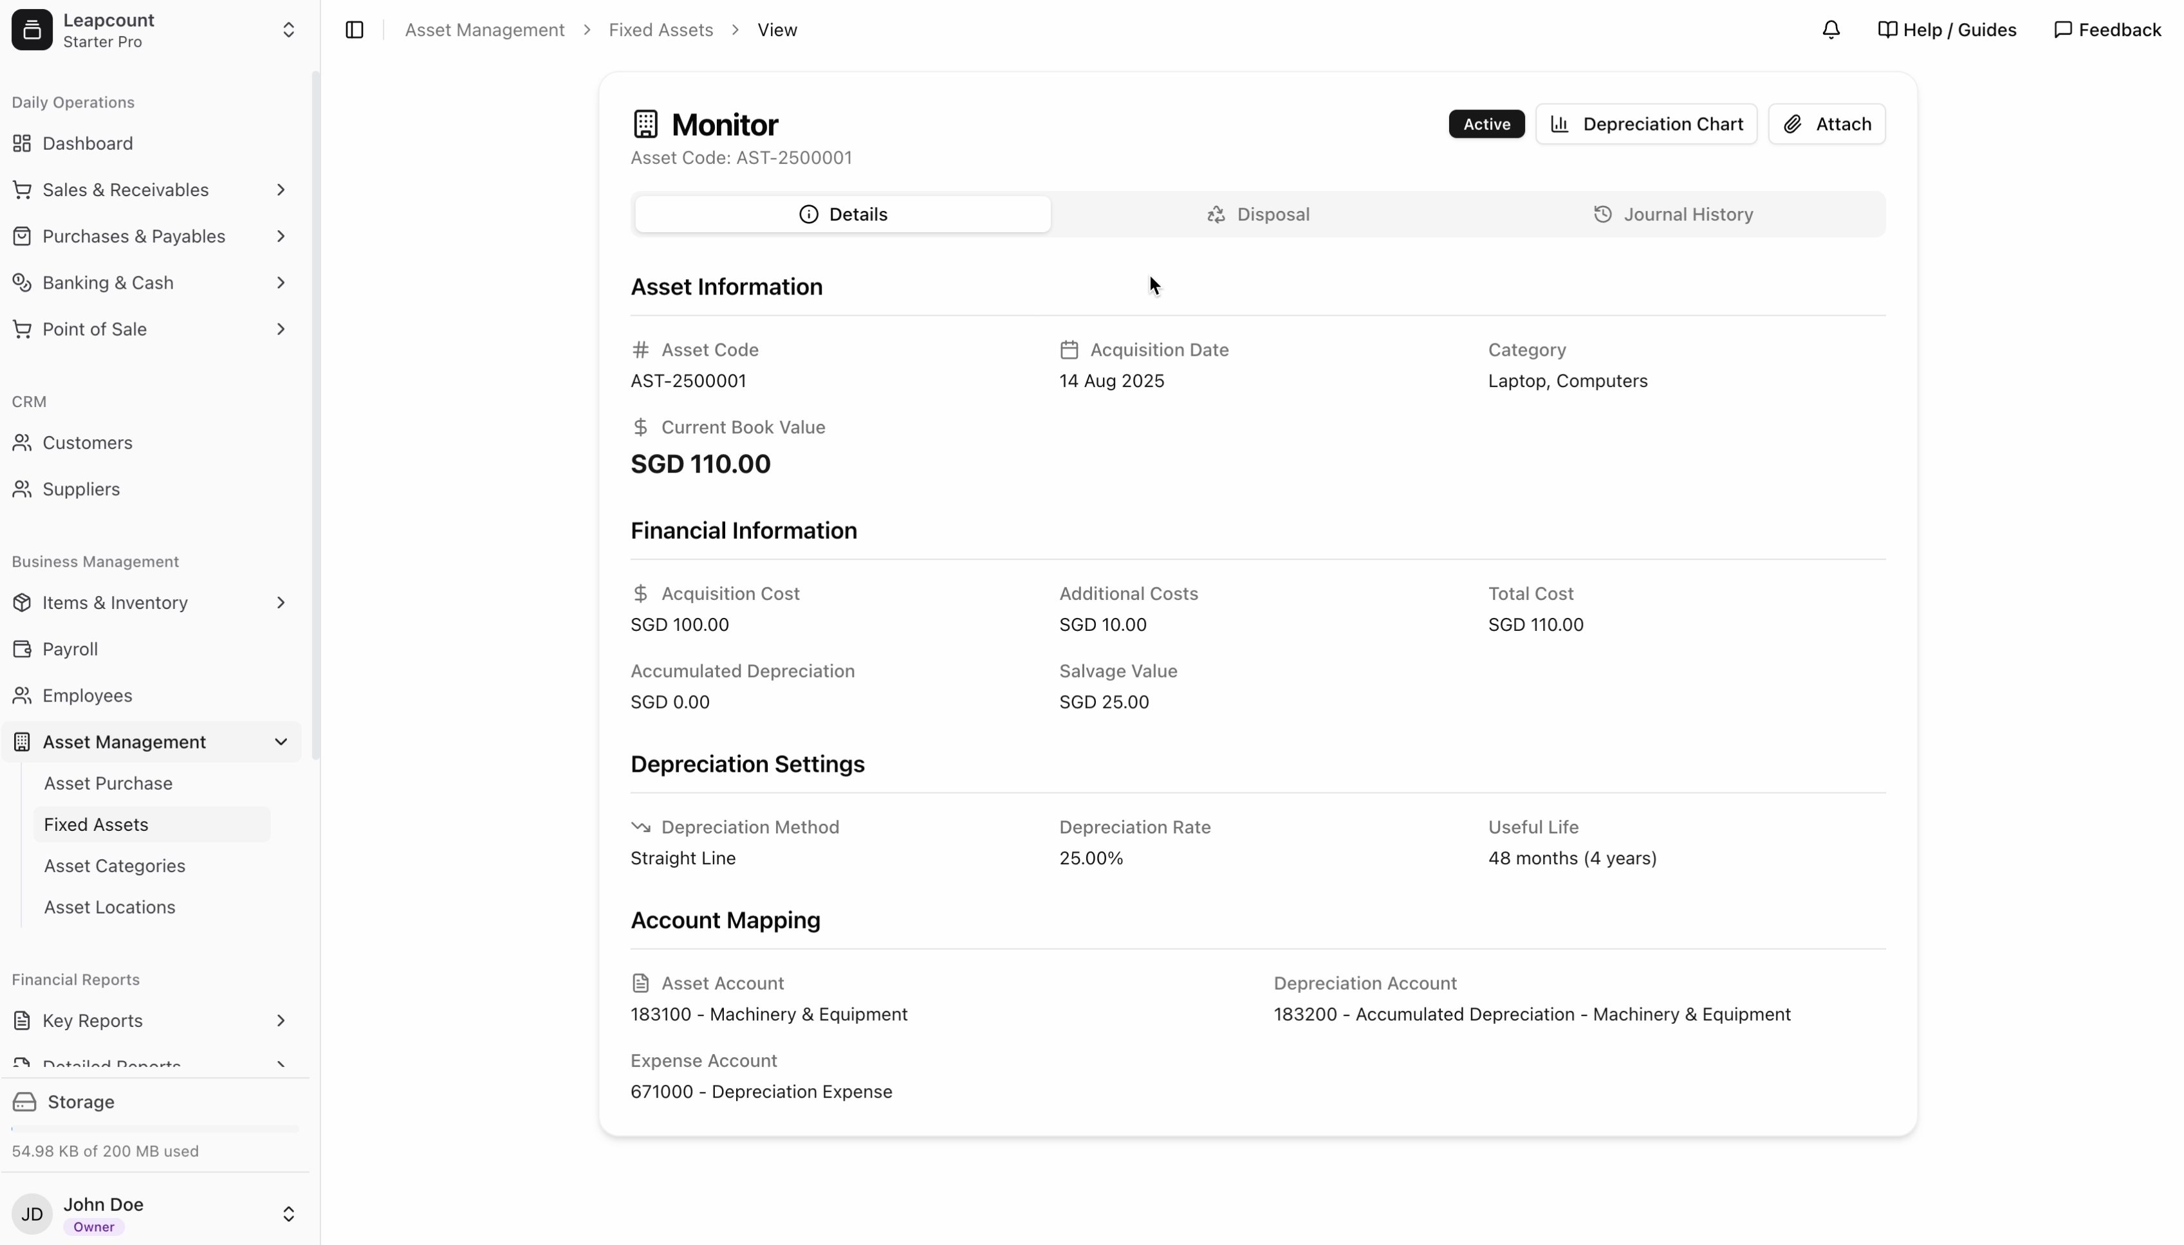The height and width of the screenshot is (1245, 2184).
Task: Go to Fixed Assets breadcrumb
Action: pos(660,30)
